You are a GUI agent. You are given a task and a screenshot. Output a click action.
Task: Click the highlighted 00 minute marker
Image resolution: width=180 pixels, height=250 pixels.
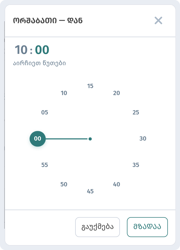coord(38,139)
